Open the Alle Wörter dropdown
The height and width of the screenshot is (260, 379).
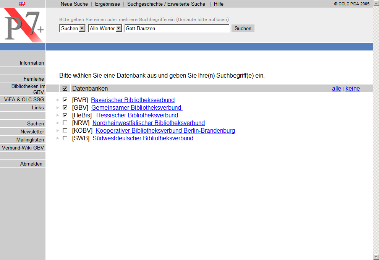(118, 28)
